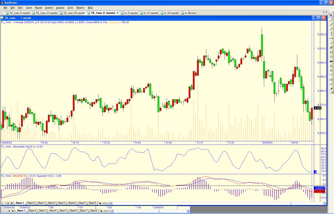Switch to the tw (Hourly) tab
Image resolution: width=334 pixels, height=214 pixels.
click(x=189, y=13)
